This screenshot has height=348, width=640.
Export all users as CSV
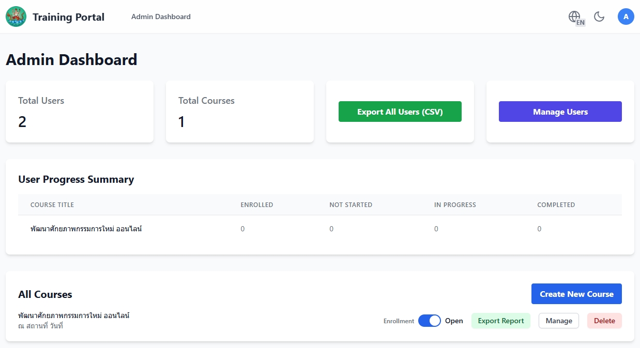(x=400, y=112)
